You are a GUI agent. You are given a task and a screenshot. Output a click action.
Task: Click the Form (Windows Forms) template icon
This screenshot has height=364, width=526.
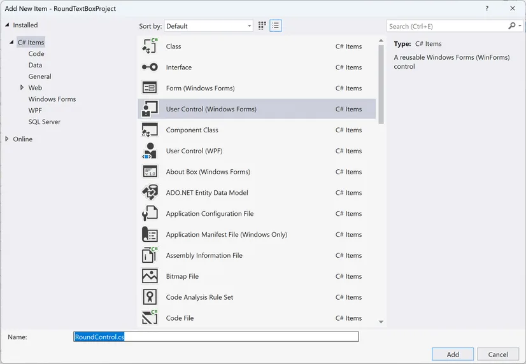pyautogui.click(x=150, y=88)
